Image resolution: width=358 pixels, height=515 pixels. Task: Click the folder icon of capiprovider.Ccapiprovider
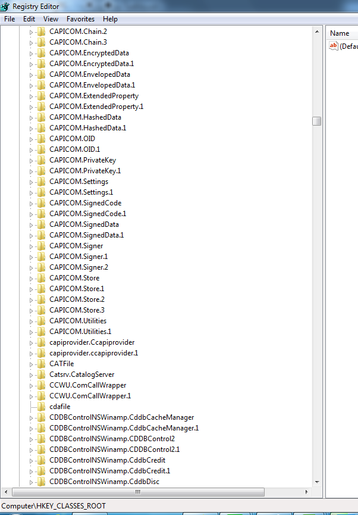[41, 342]
